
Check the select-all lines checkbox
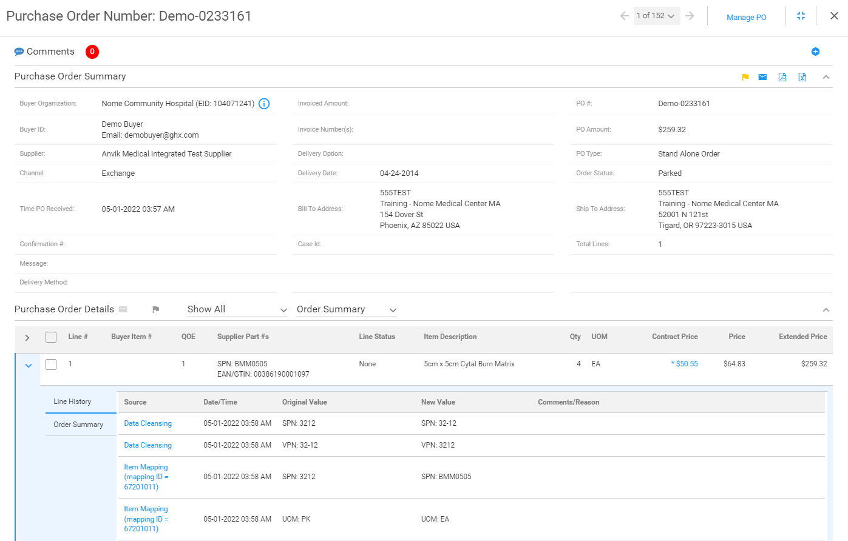[x=51, y=337]
